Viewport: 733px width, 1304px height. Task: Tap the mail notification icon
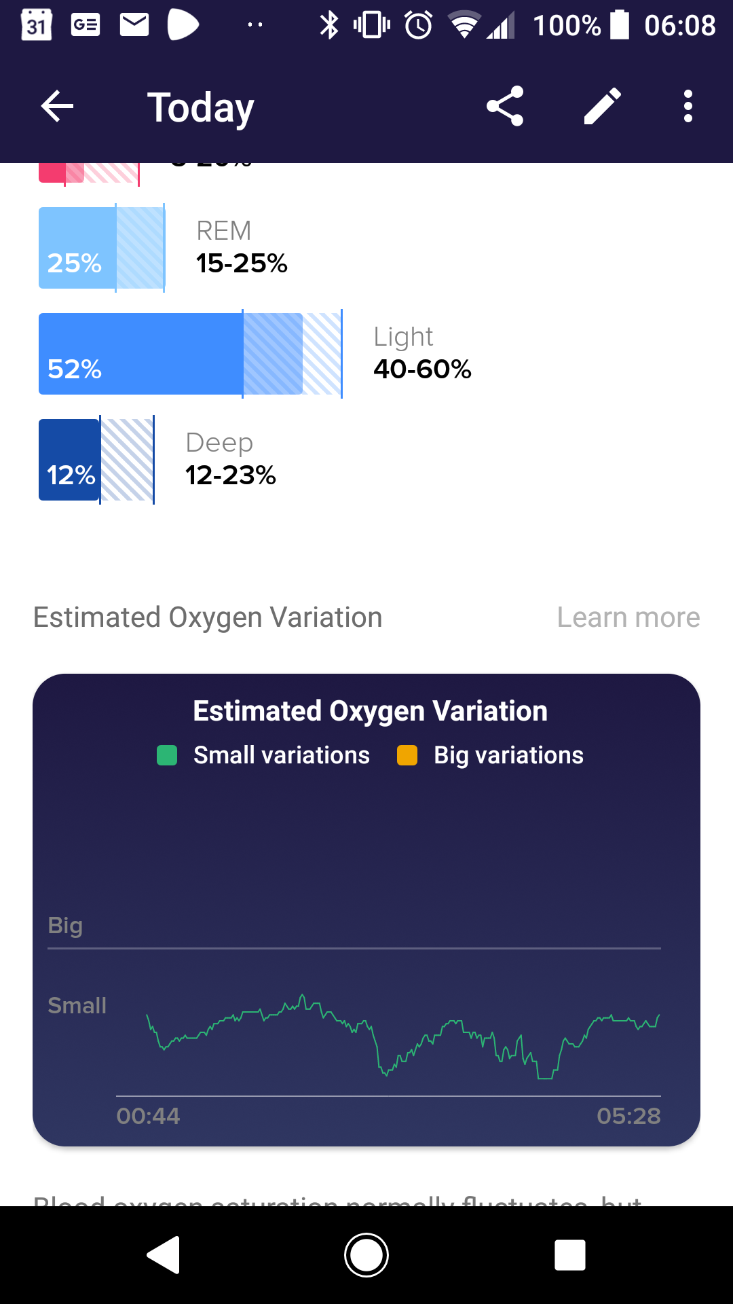pyautogui.click(x=134, y=26)
